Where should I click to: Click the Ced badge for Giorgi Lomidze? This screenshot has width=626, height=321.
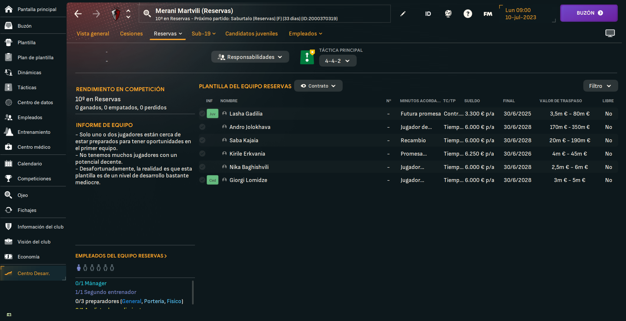click(x=213, y=180)
